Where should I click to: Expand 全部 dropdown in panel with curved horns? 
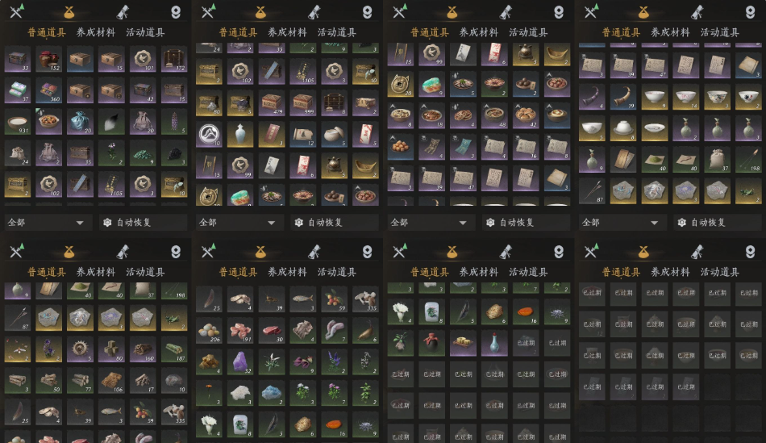point(620,223)
